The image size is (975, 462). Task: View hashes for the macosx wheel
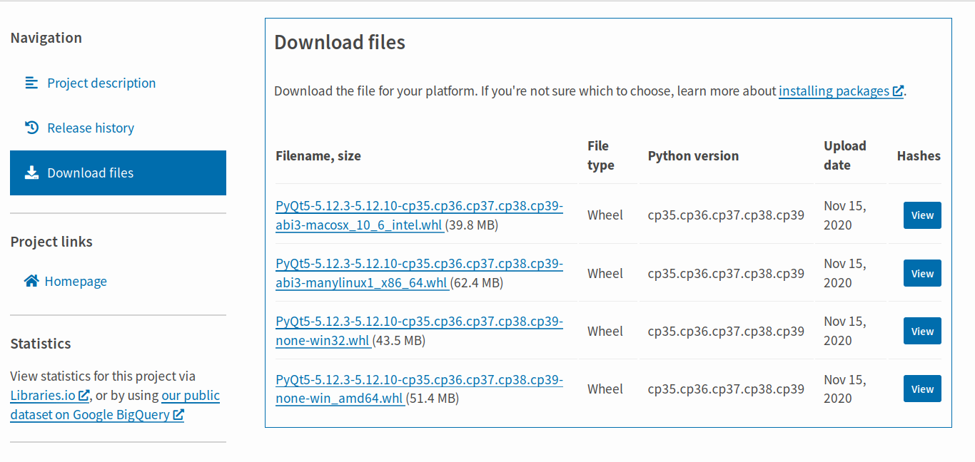(922, 215)
